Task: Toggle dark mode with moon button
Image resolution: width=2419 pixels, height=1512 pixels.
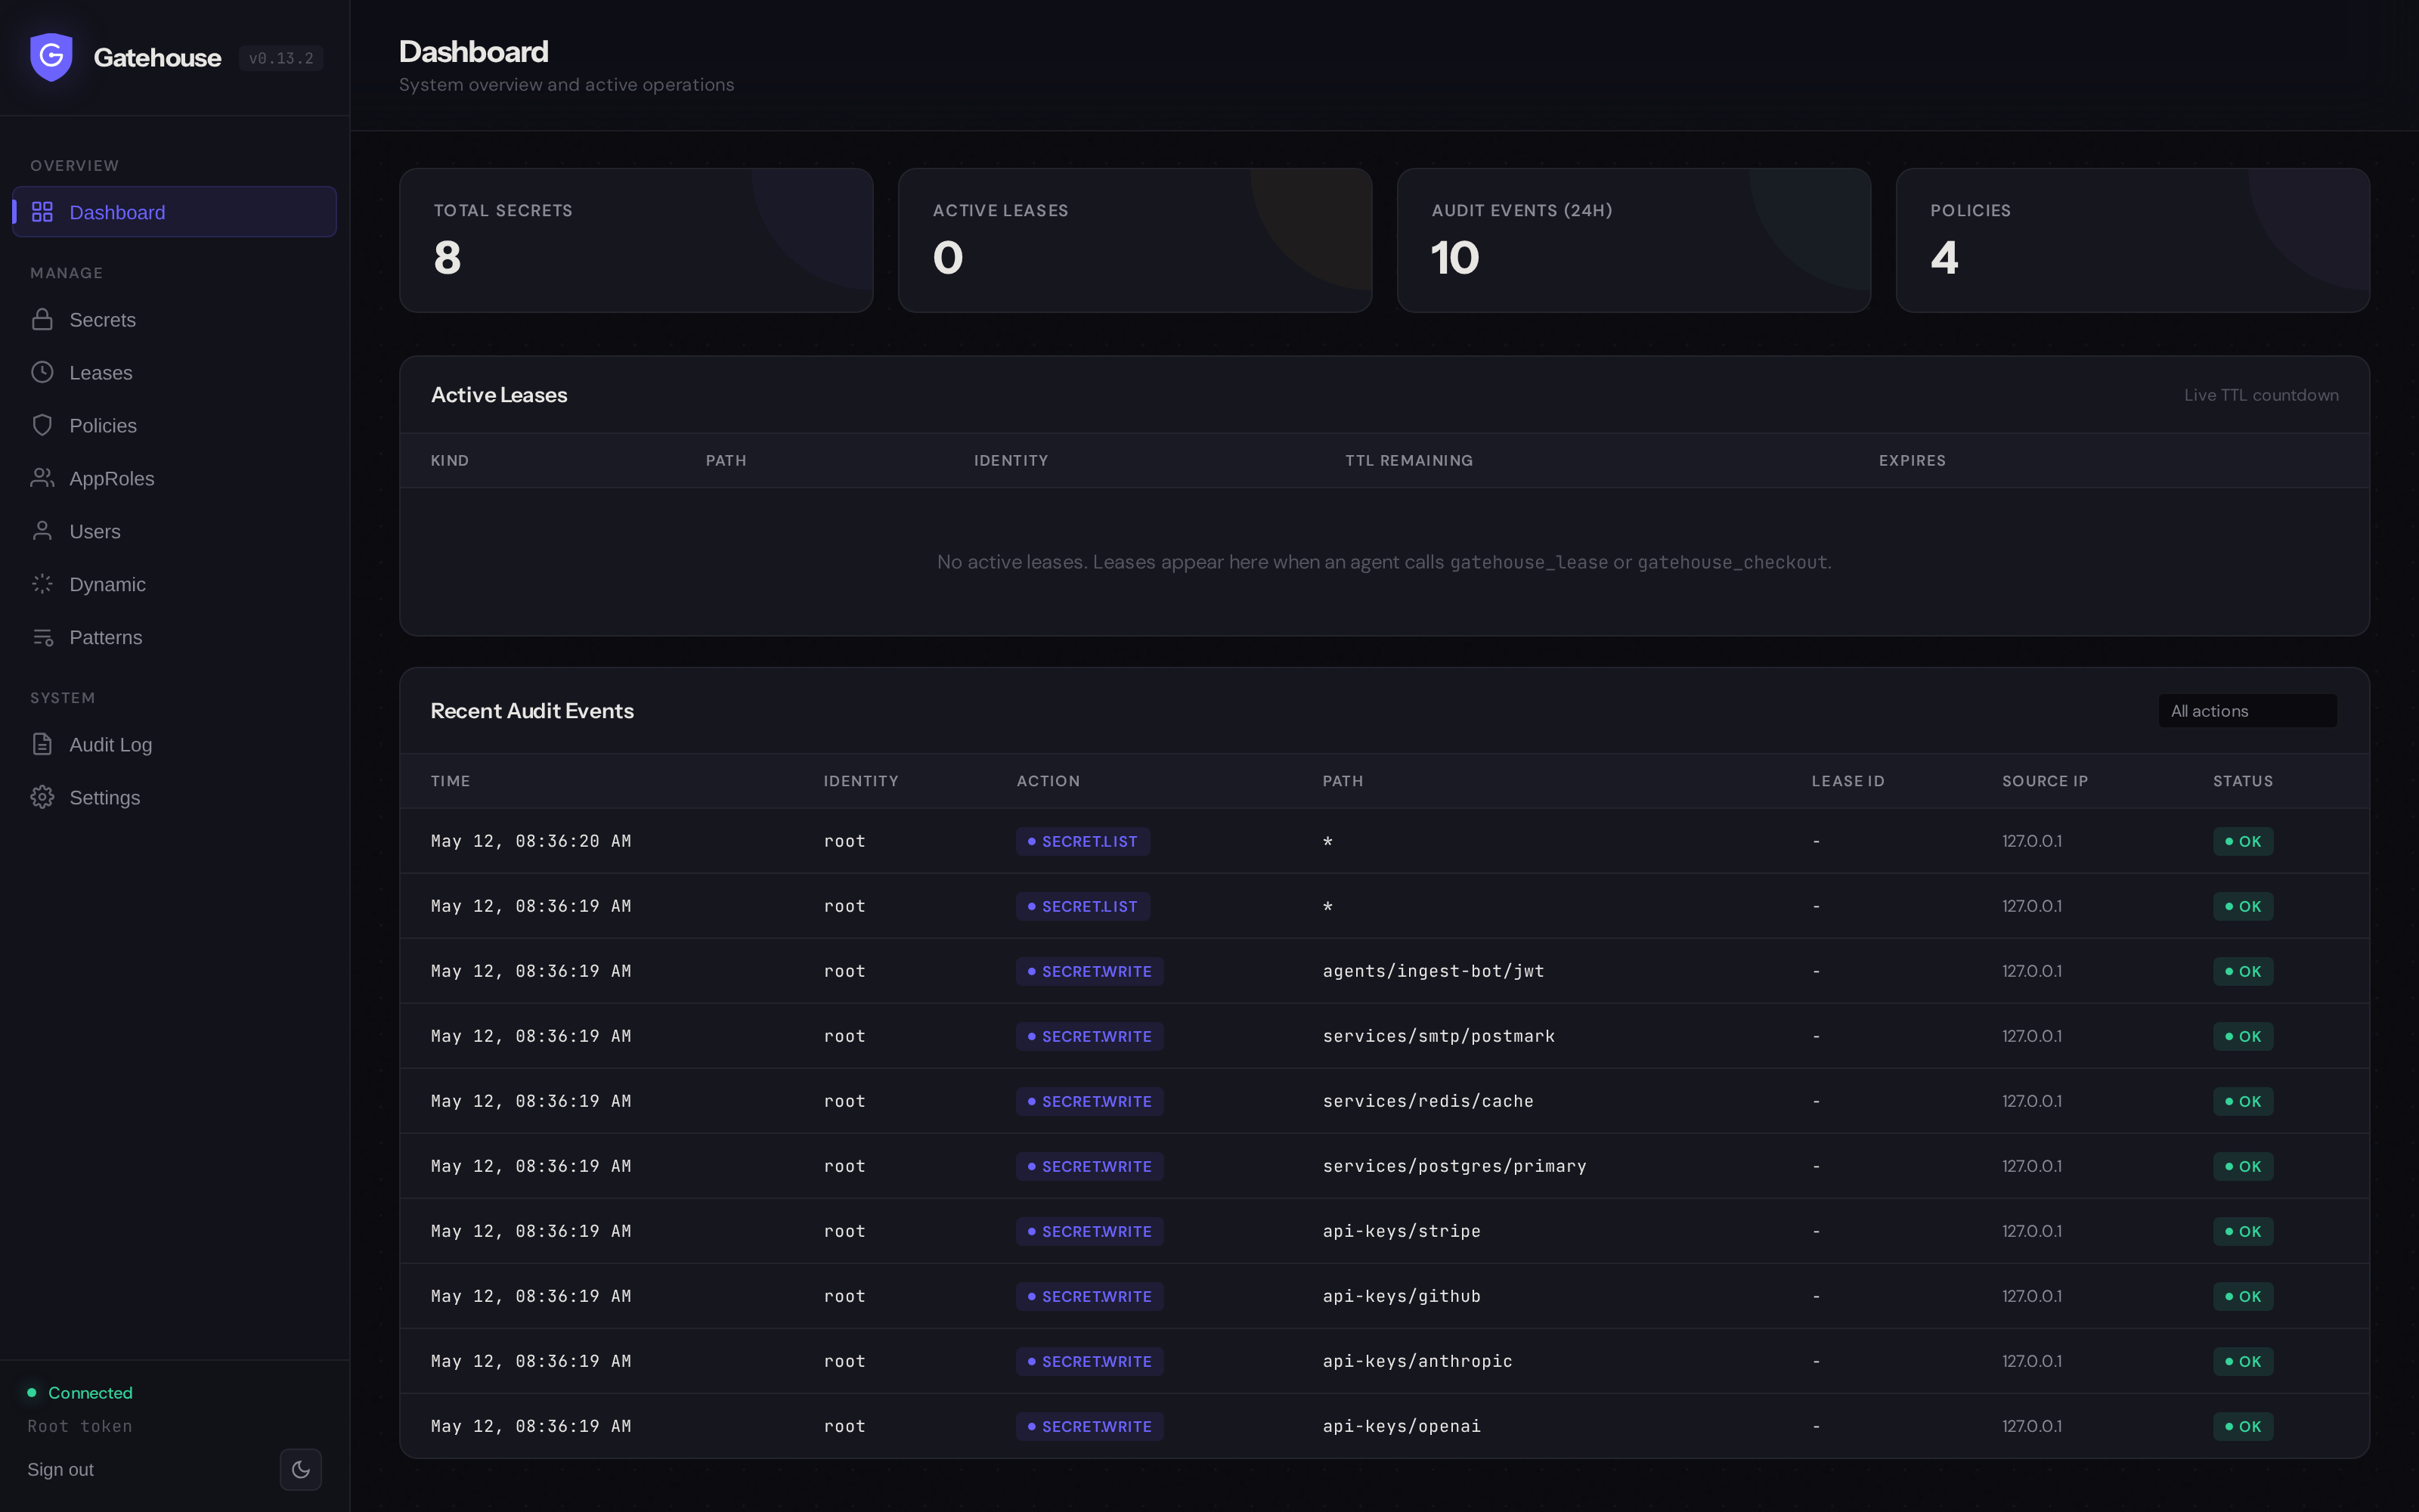Action: click(301, 1469)
